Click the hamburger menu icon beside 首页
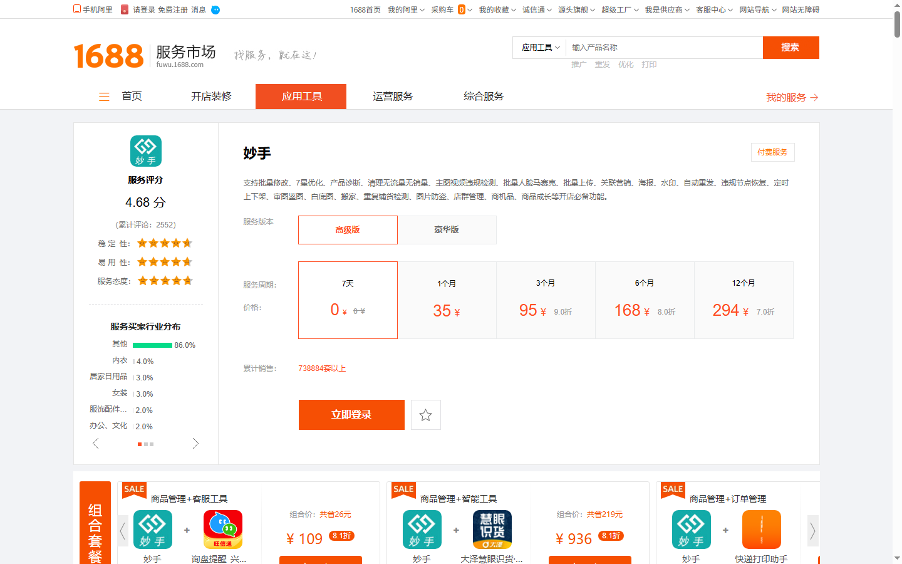The width and height of the screenshot is (902, 564). click(104, 97)
